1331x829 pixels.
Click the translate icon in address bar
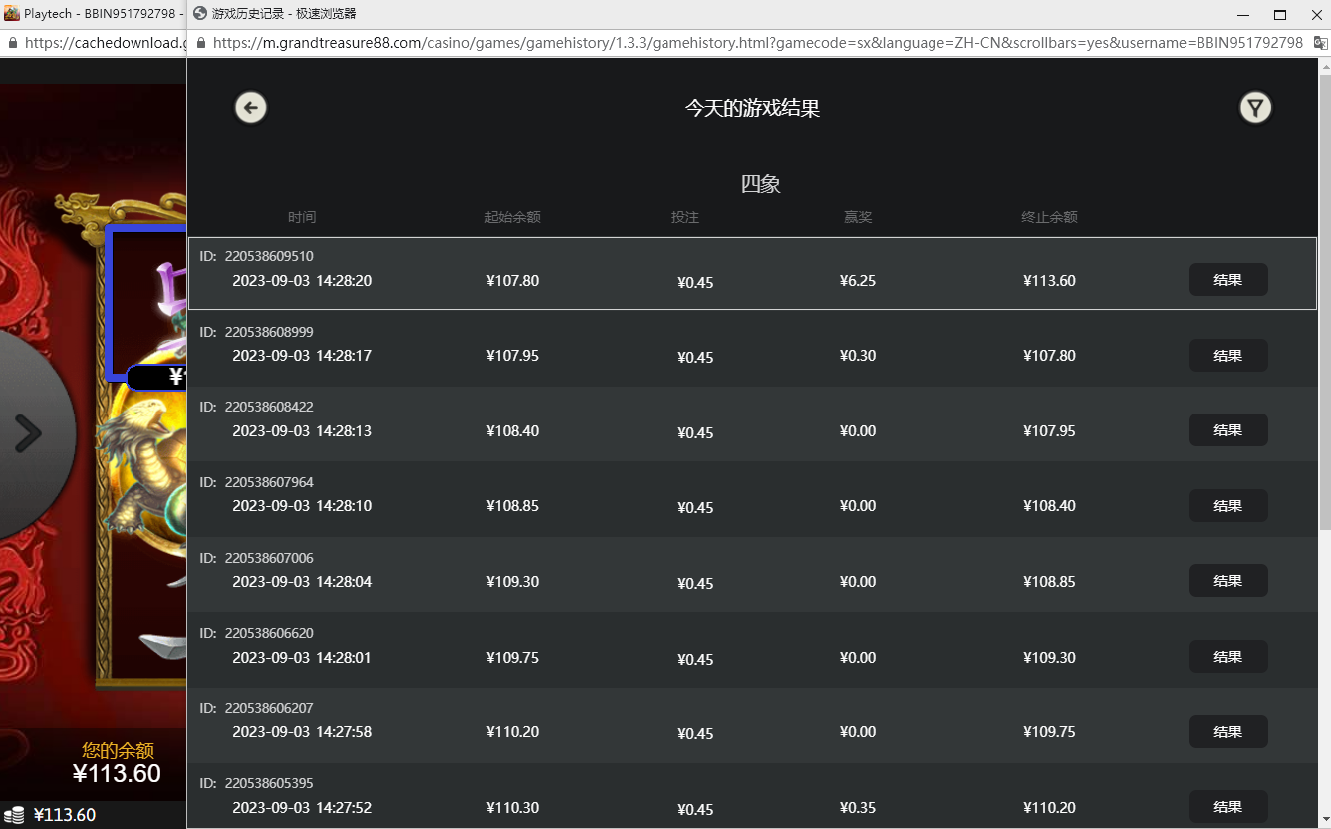coord(1320,43)
